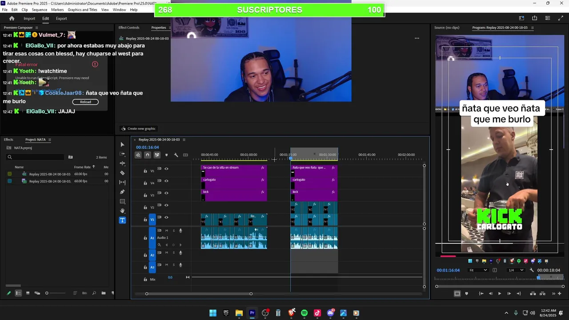The width and height of the screenshot is (569, 320).
Task: Open Program monitor button editor plus
Action: point(560,293)
